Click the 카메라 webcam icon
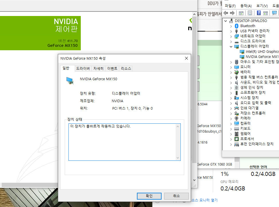This screenshot has width=279, height=207. point(237,118)
